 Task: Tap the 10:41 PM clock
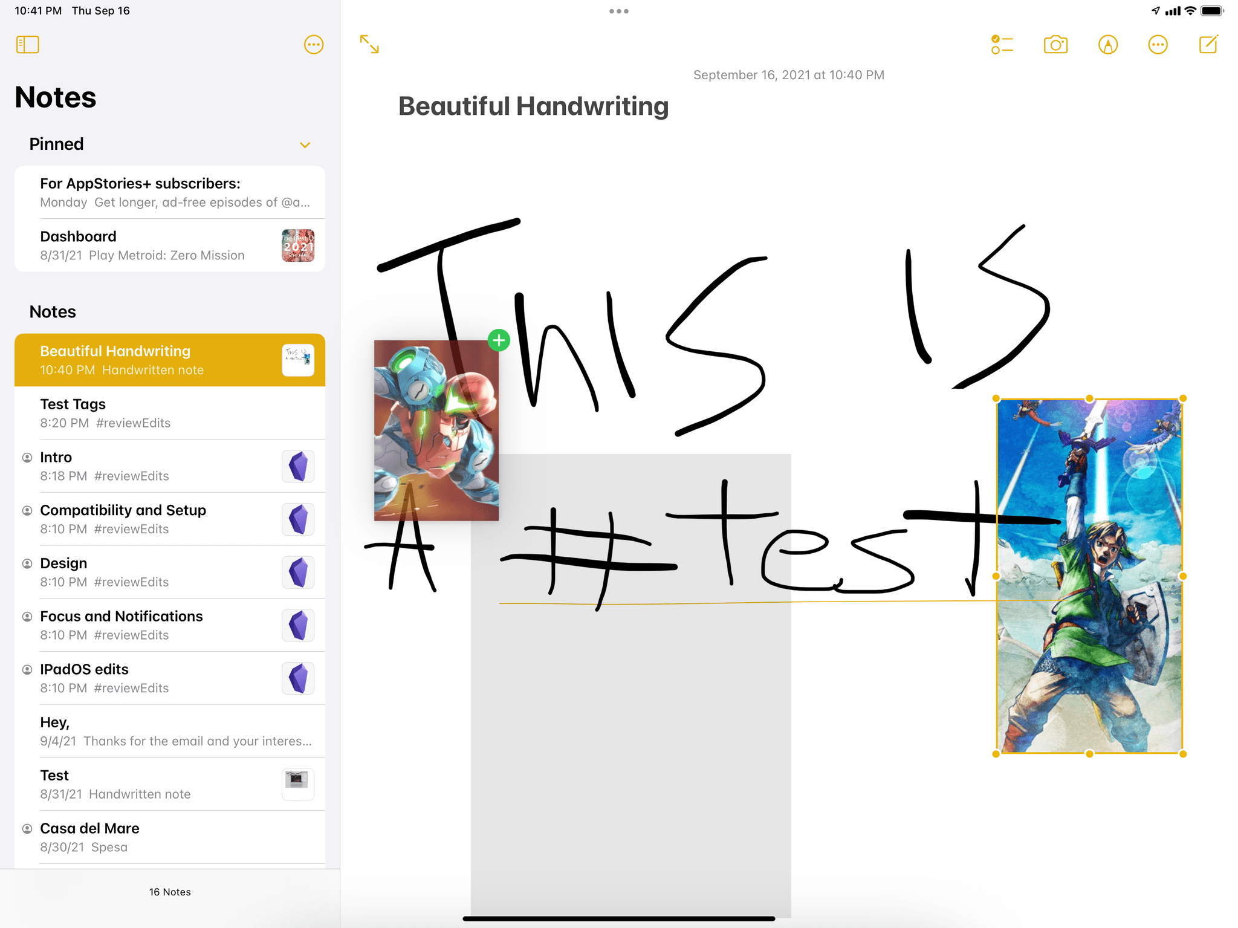[x=38, y=11]
